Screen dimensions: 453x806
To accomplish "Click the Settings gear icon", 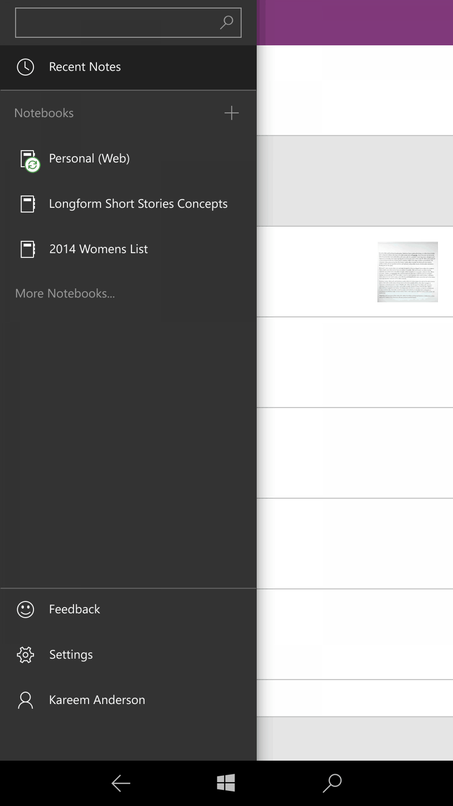I will 25,655.
